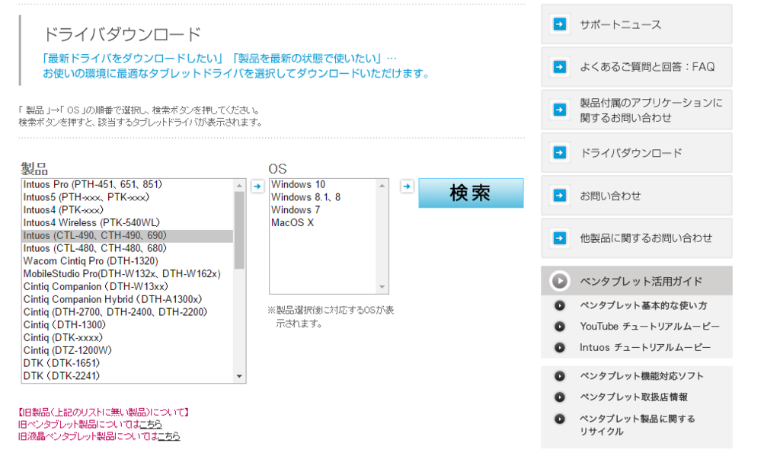The width and height of the screenshot is (780, 456).
Task: Select Intuos4 (PTK-xxx) in product list
Action: click(x=127, y=210)
